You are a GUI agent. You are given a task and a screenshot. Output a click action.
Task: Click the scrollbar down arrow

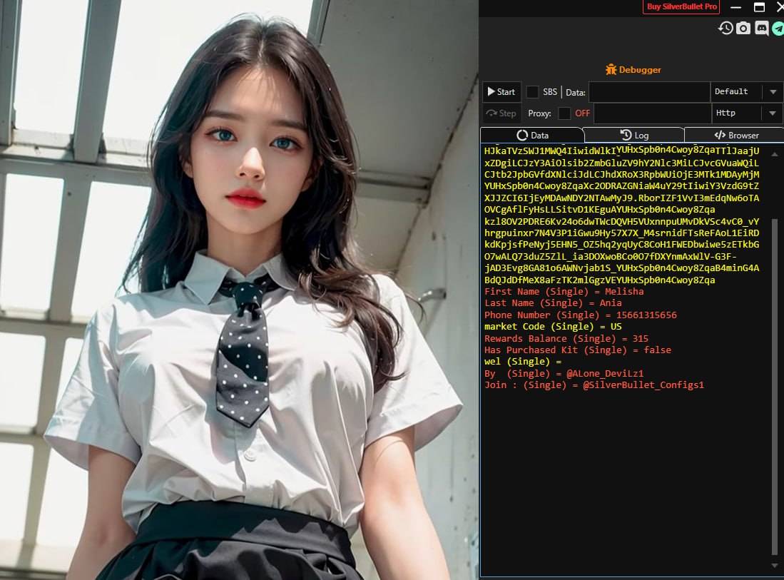coord(775,566)
